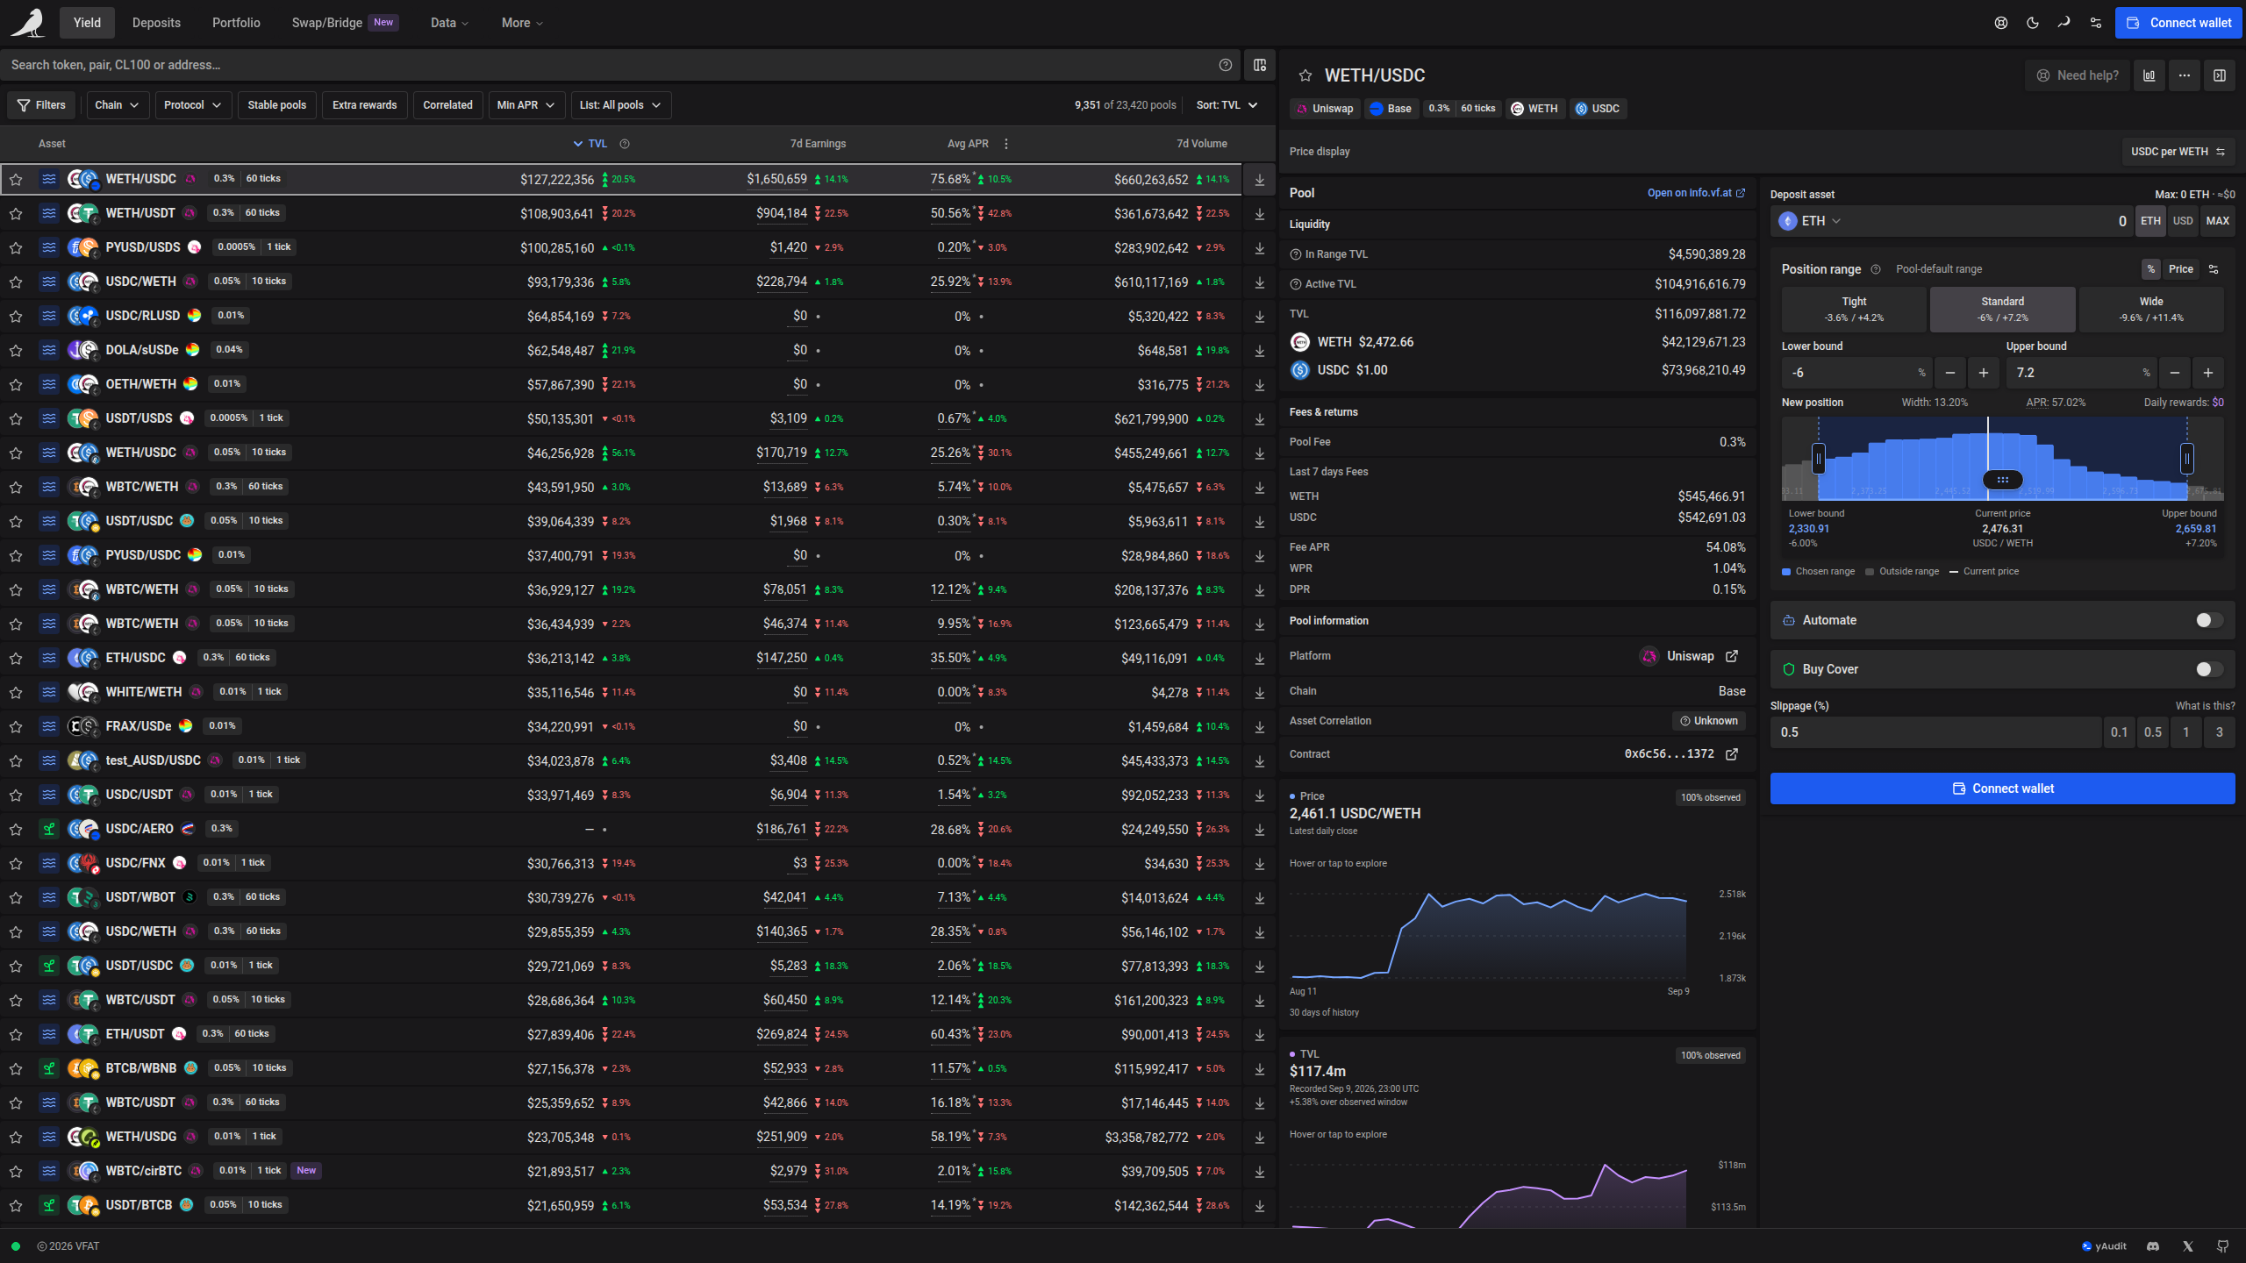Toggle the Stable pools filter

click(x=277, y=105)
